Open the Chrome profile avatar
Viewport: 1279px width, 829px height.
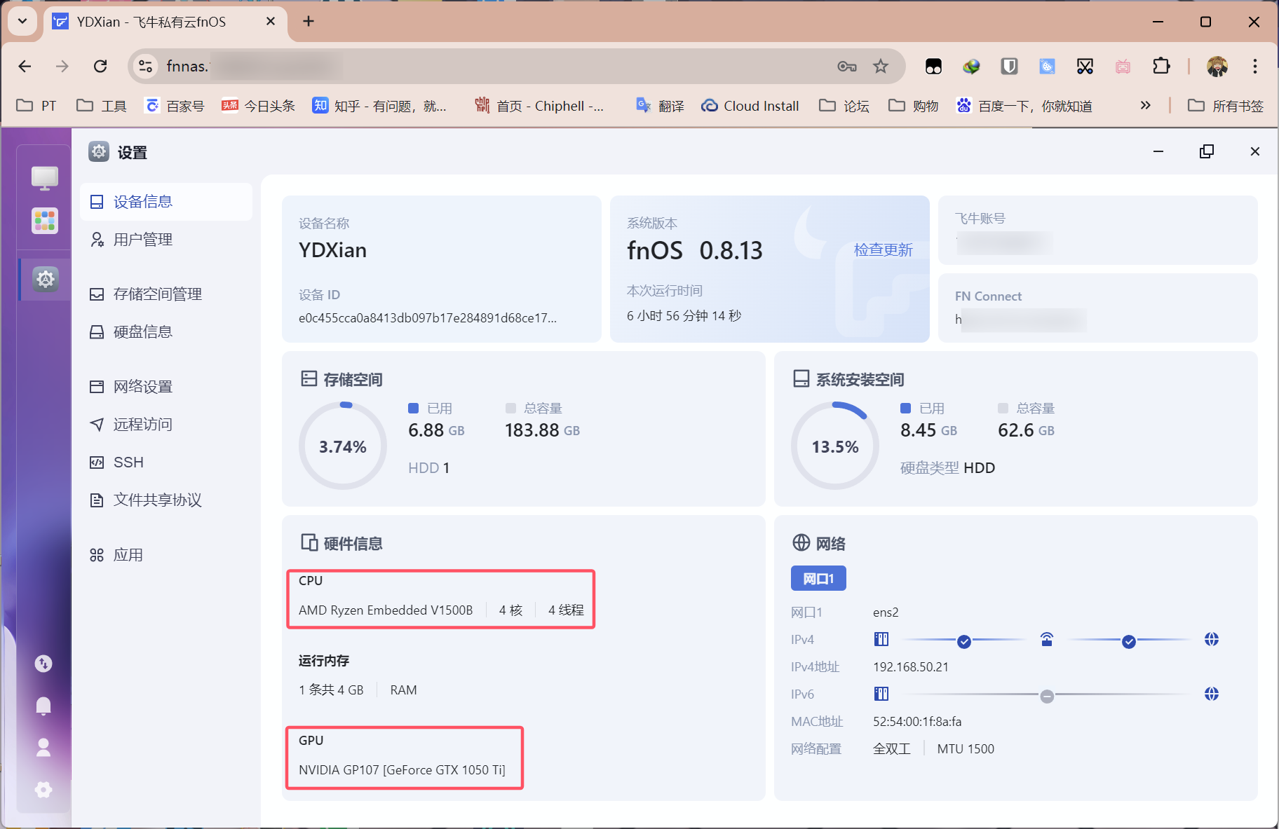[1217, 66]
